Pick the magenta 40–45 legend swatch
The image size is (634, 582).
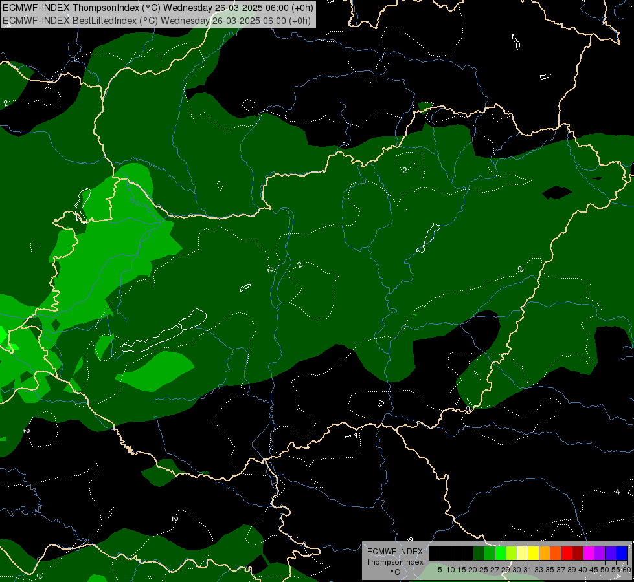pos(589,553)
